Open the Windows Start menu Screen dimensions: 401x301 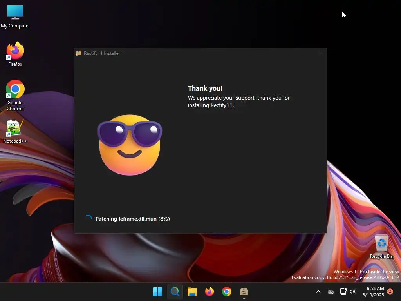pyautogui.click(x=157, y=292)
